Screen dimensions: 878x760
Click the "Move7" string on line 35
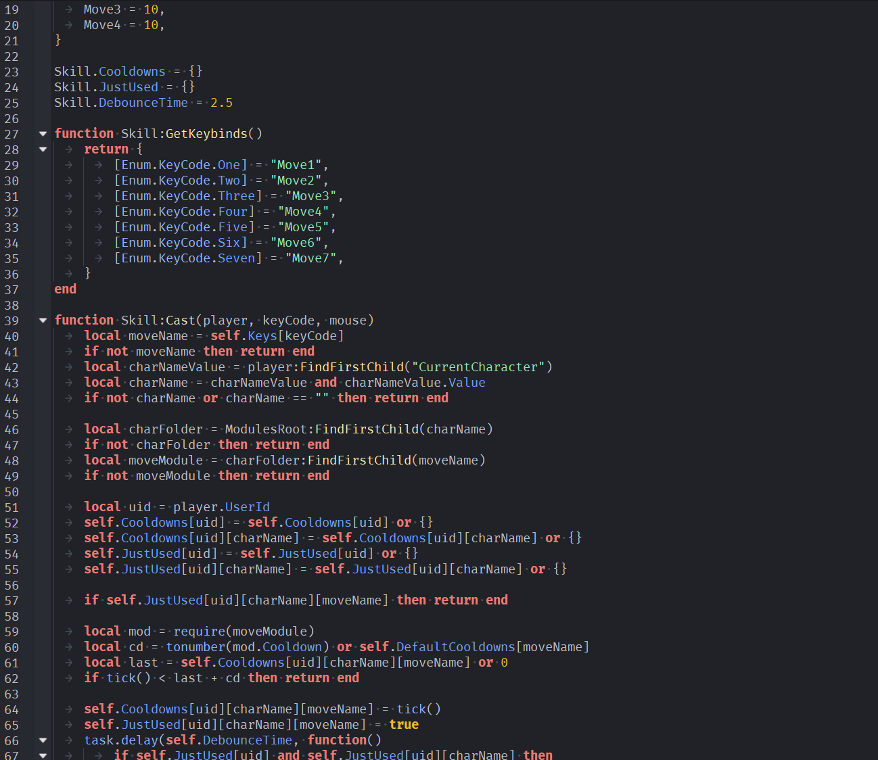tap(310, 258)
